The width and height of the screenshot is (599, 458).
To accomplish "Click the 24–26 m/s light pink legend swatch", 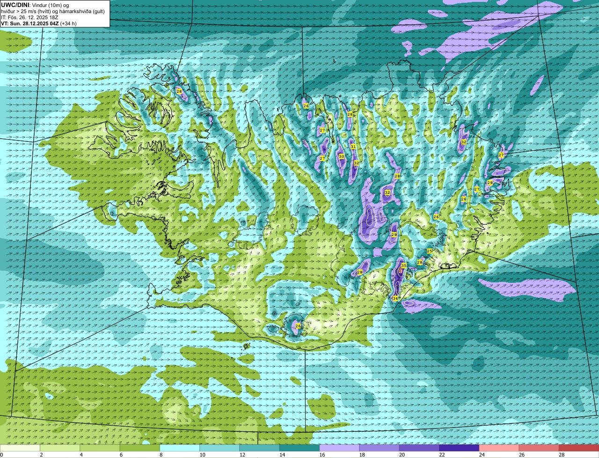I will [499, 448].
